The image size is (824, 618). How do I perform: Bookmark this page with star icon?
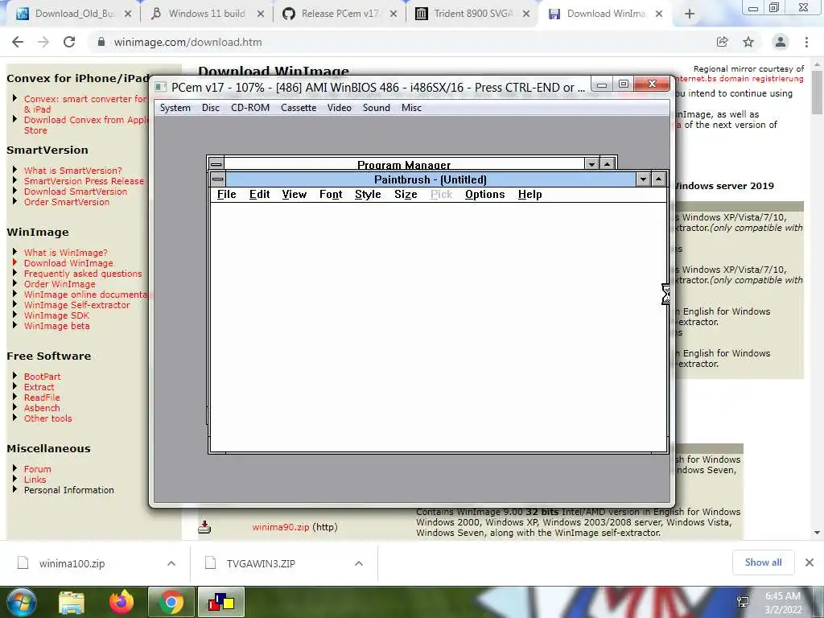pos(748,42)
